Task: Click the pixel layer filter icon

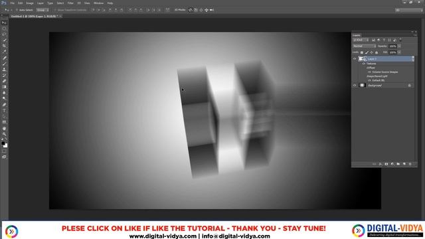Action: point(373,40)
